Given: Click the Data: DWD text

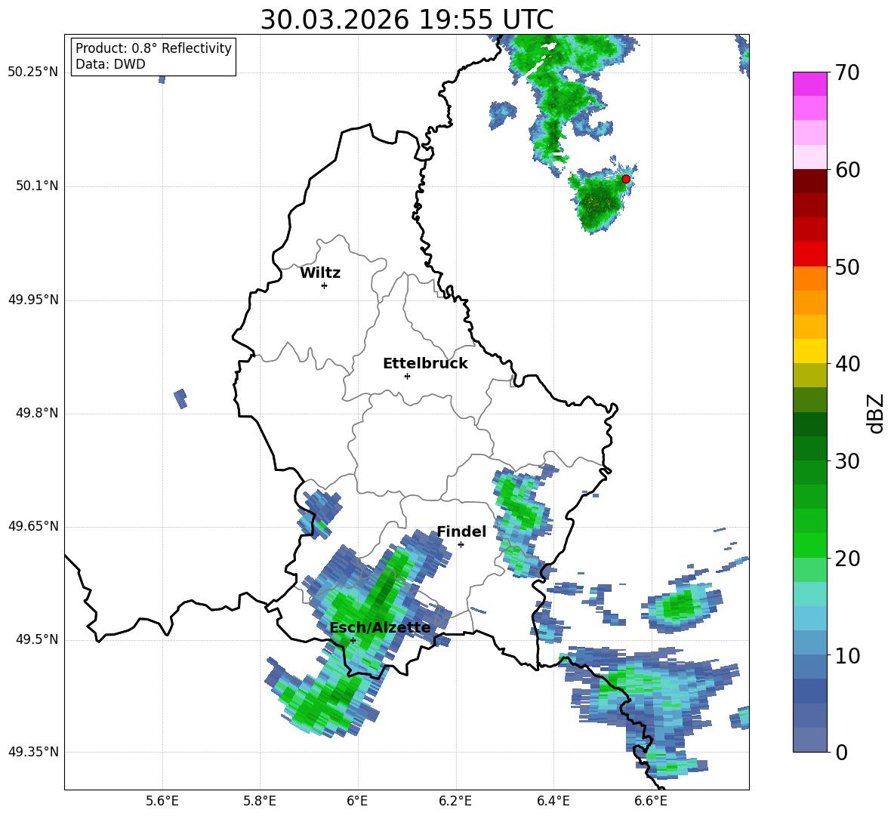Looking at the screenshot, I should pyautogui.click(x=110, y=64).
